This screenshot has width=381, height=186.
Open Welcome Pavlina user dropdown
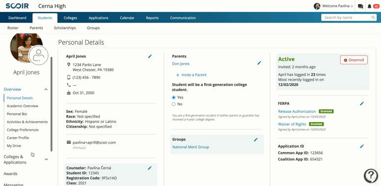[333, 6]
